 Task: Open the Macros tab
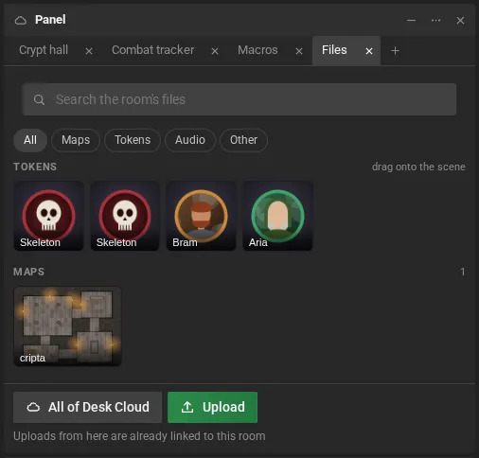[257, 50]
